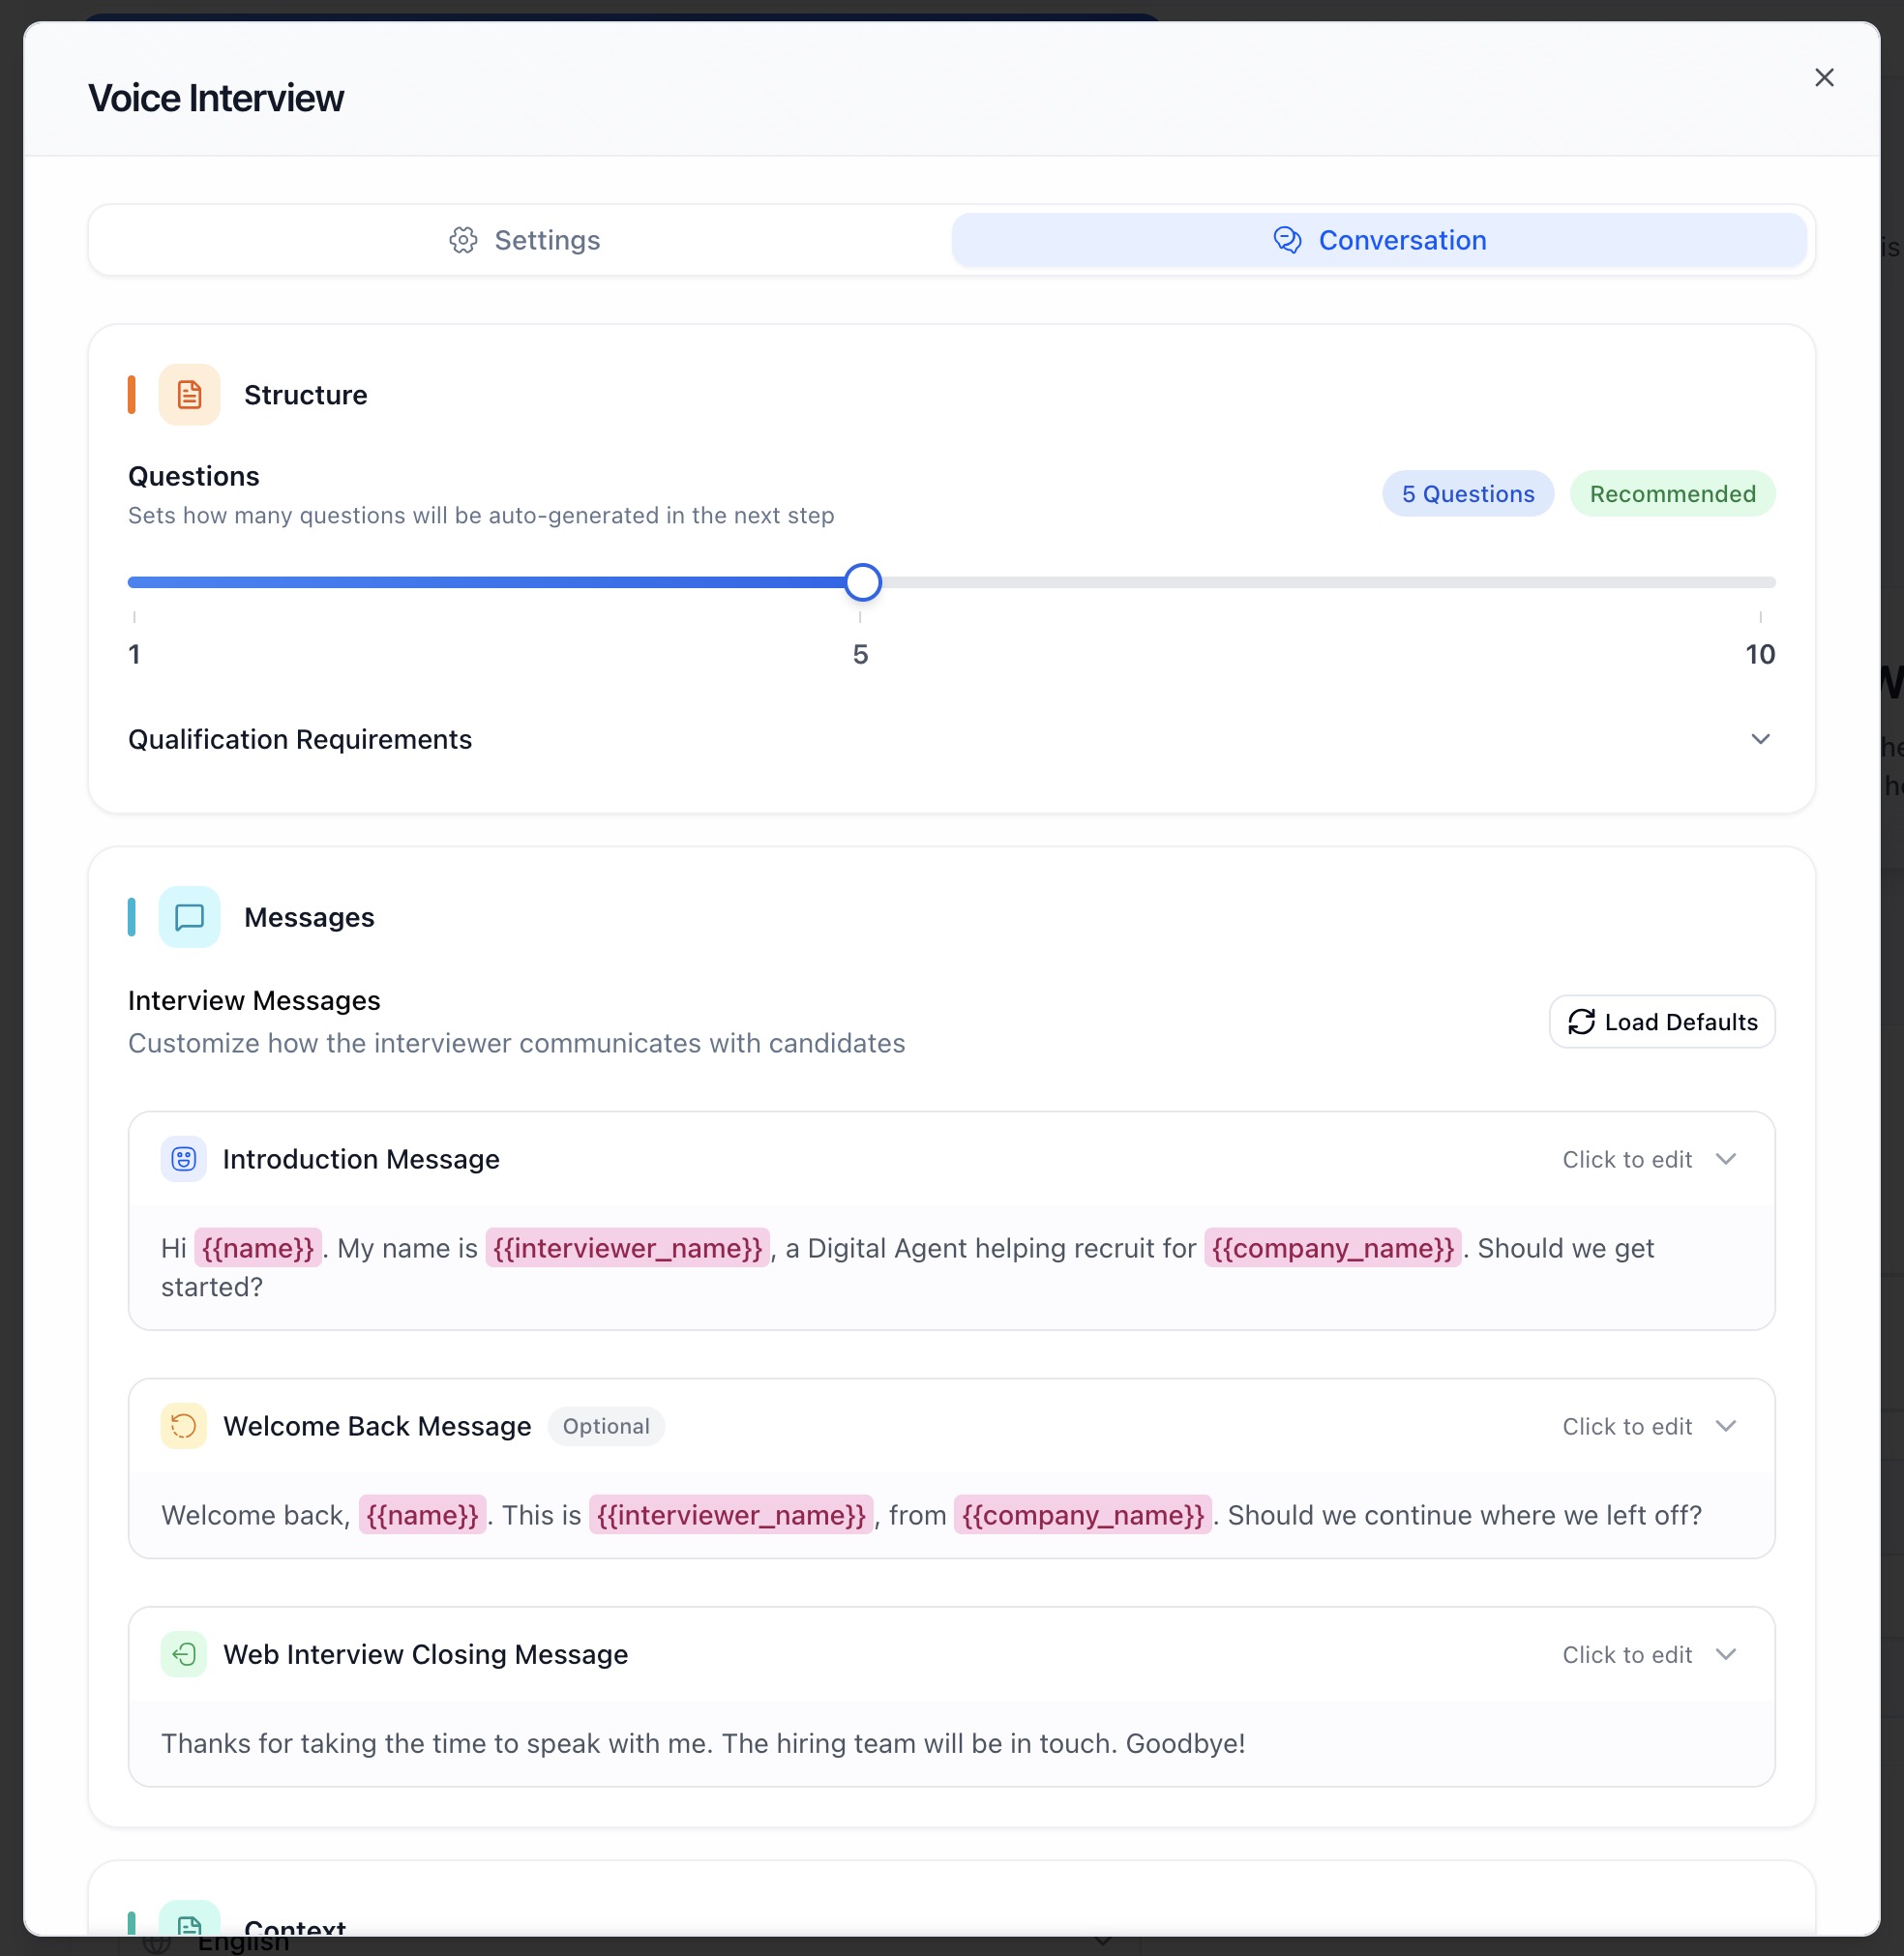Click the {{company_name}} variable in Welcome Back

pos(1082,1515)
